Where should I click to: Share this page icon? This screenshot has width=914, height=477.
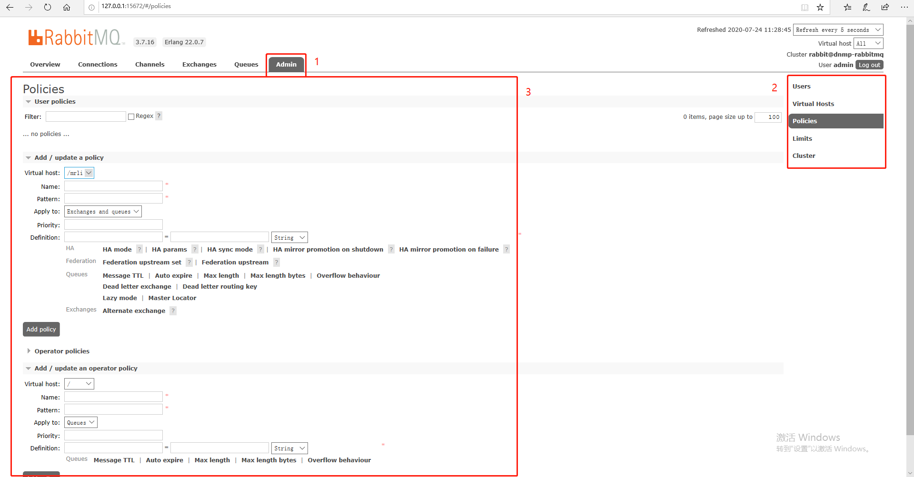pyautogui.click(x=885, y=7)
